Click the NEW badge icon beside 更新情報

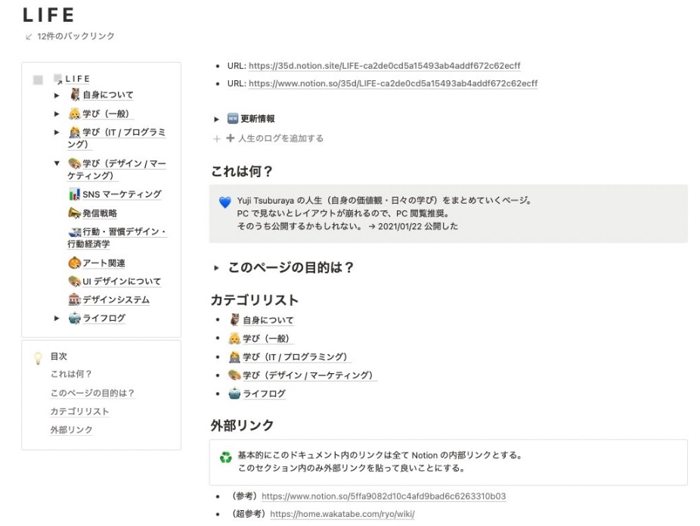coord(233,118)
